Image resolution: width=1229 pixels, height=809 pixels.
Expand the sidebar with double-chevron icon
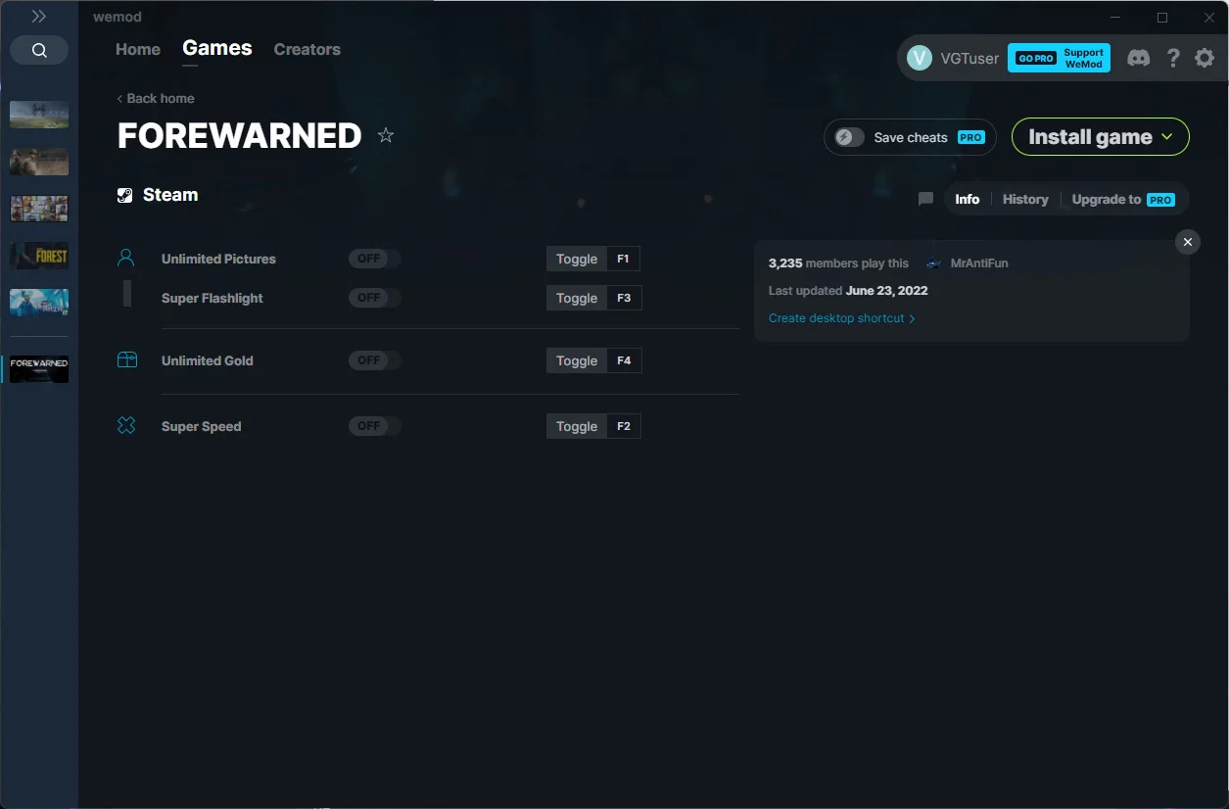coord(39,17)
